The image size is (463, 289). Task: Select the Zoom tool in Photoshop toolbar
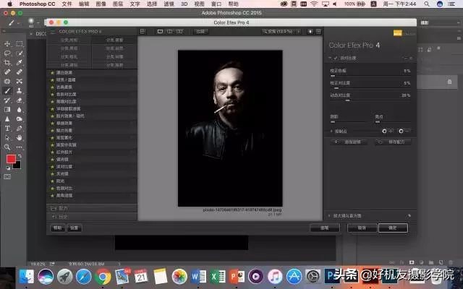coord(7,147)
